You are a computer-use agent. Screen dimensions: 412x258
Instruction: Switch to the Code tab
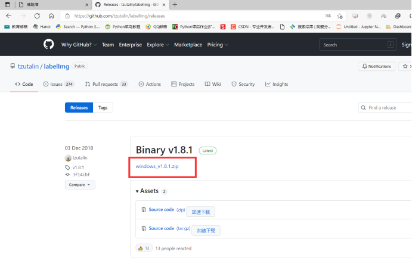tap(24, 84)
